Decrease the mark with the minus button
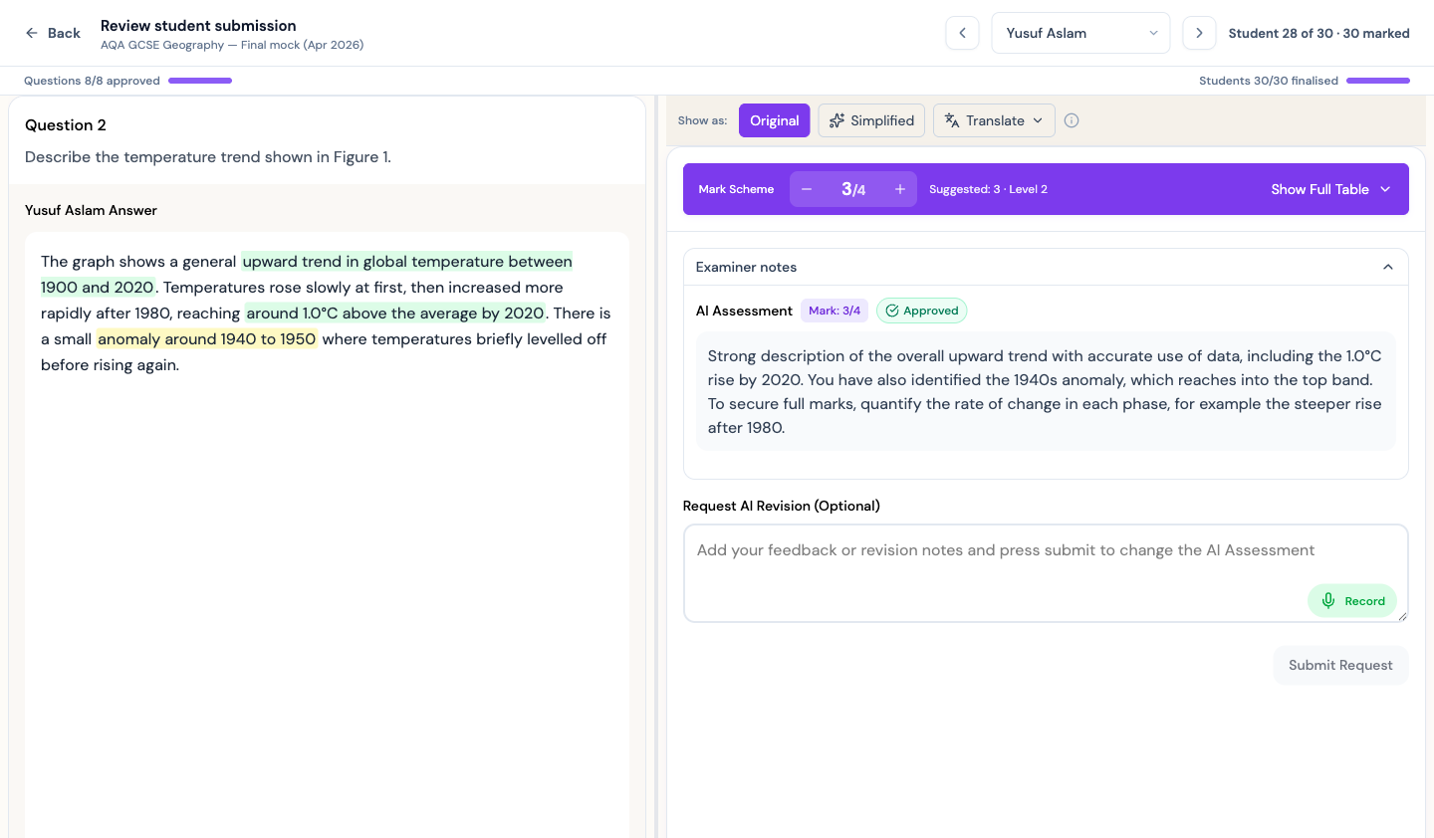 [x=807, y=189]
